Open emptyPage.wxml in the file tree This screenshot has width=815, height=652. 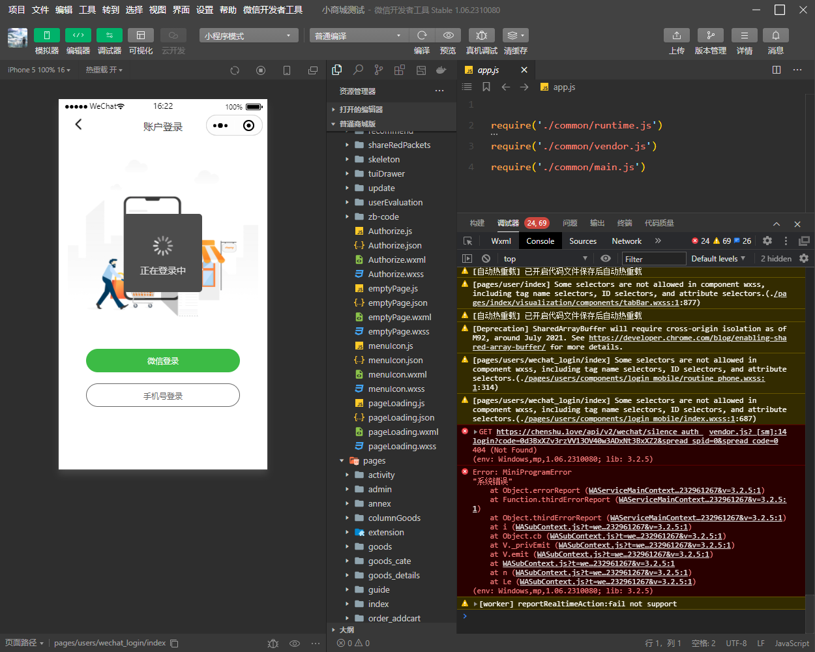coord(400,317)
